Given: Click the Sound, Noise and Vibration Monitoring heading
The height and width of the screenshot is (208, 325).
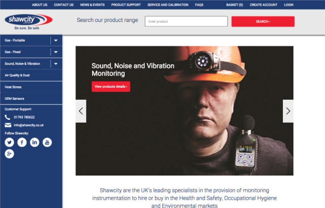Looking at the screenshot, I should click(133, 70).
